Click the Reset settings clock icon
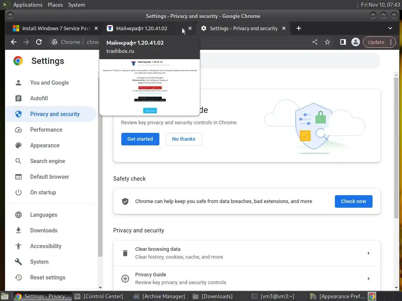This screenshot has width=402, height=301. tap(18, 277)
